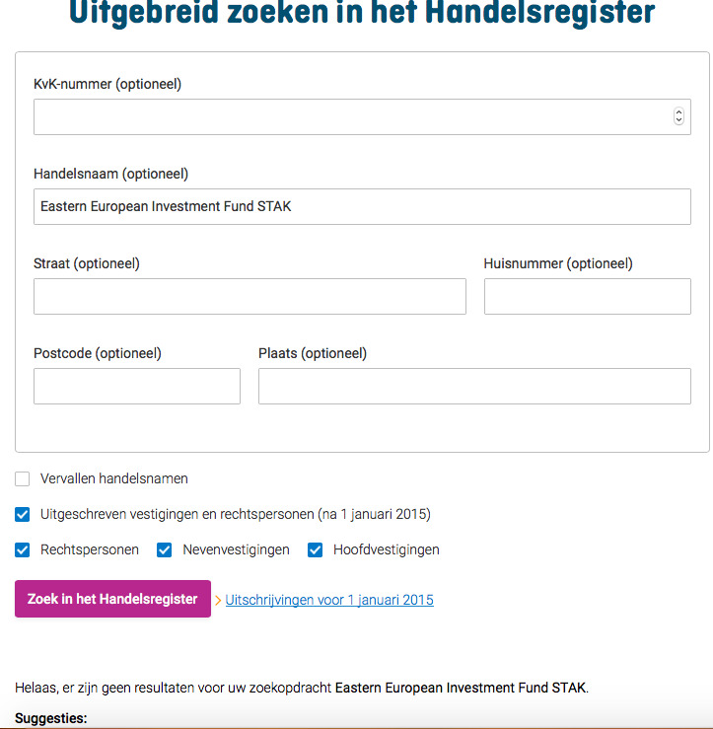Select the Huisnummer input field
This screenshot has height=729, width=713.
coord(587,297)
